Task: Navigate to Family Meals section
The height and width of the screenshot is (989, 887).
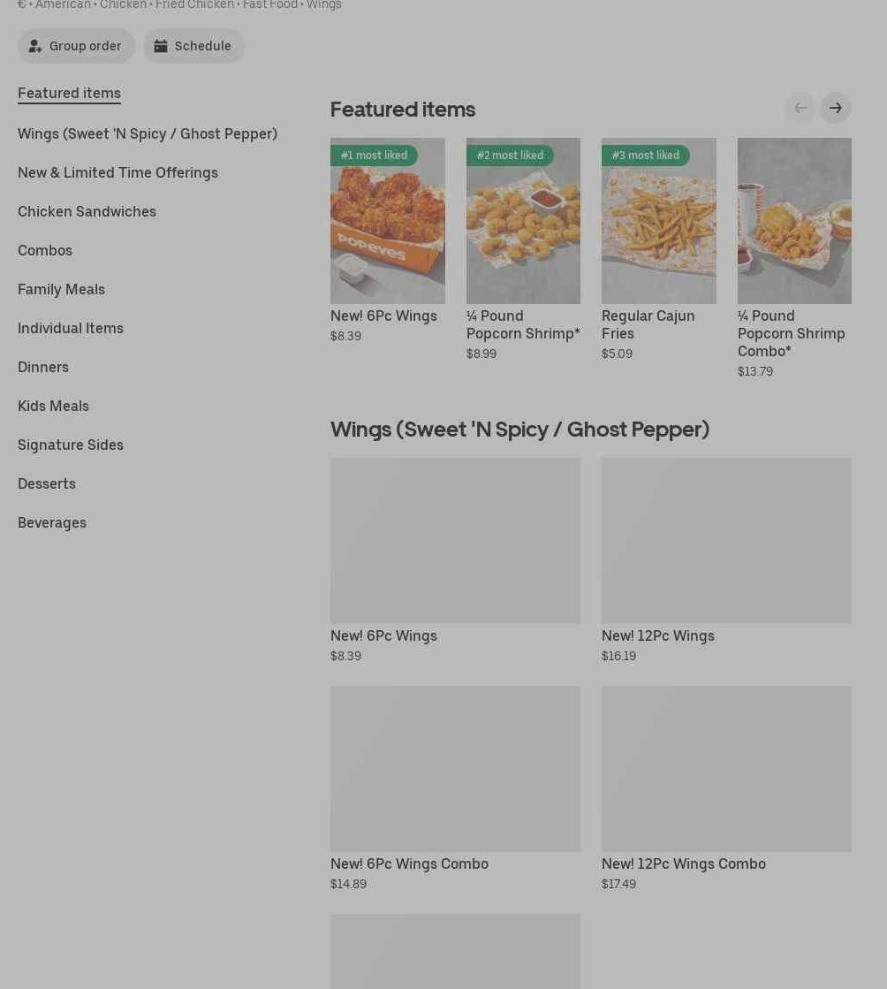Action: pos(61,289)
